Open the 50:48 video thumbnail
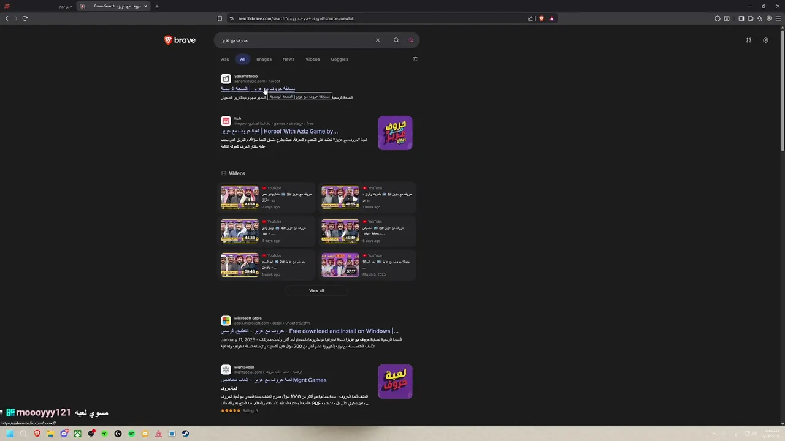785x441 pixels. tap(240, 265)
